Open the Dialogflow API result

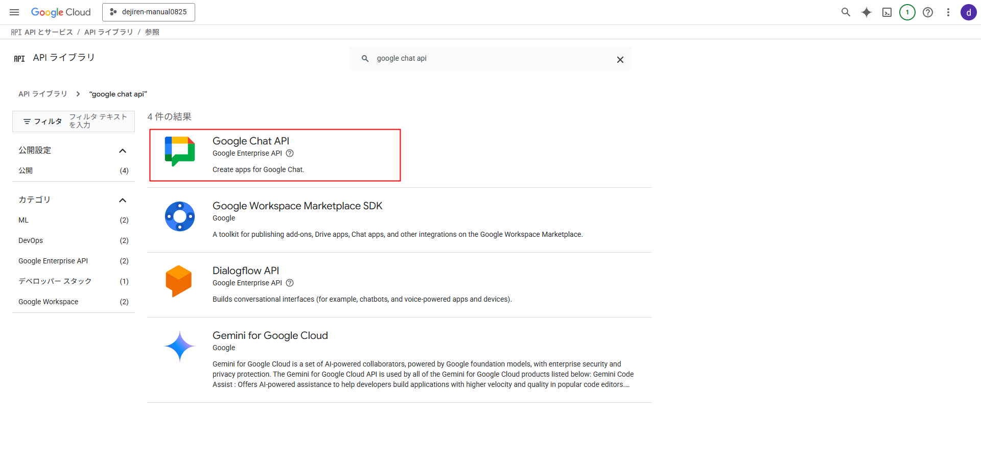pyautogui.click(x=246, y=271)
